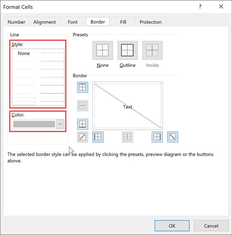Switch to the Font tab

pyautogui.click(x=72, y=22)
